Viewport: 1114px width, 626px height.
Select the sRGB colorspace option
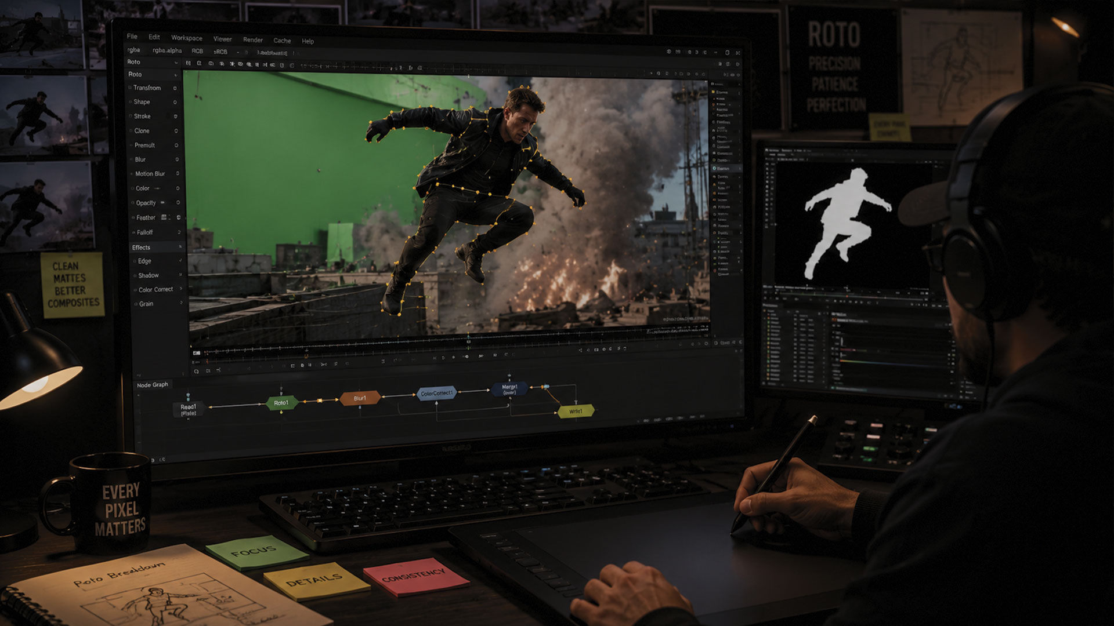[x=221, y=52]
